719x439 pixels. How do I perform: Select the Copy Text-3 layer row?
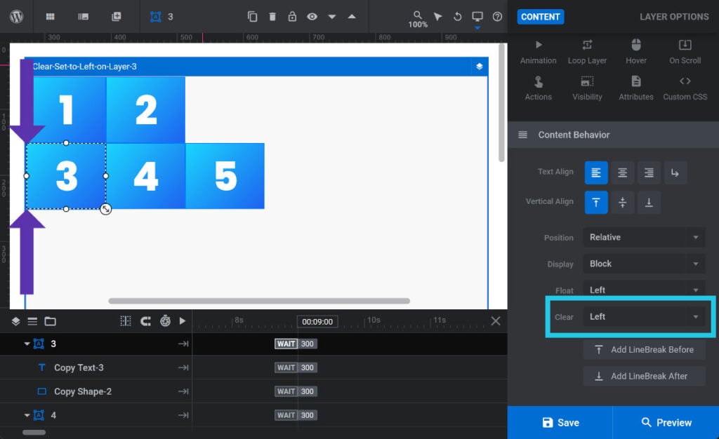(79, 367)
